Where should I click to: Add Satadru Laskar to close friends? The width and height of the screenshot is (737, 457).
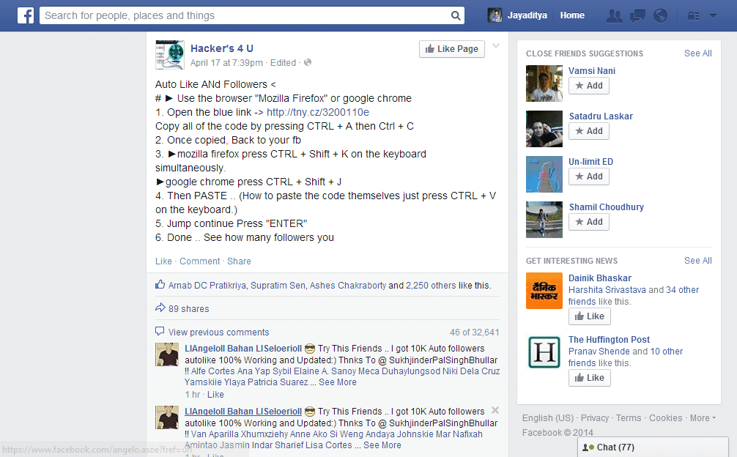tap(589, 131)
